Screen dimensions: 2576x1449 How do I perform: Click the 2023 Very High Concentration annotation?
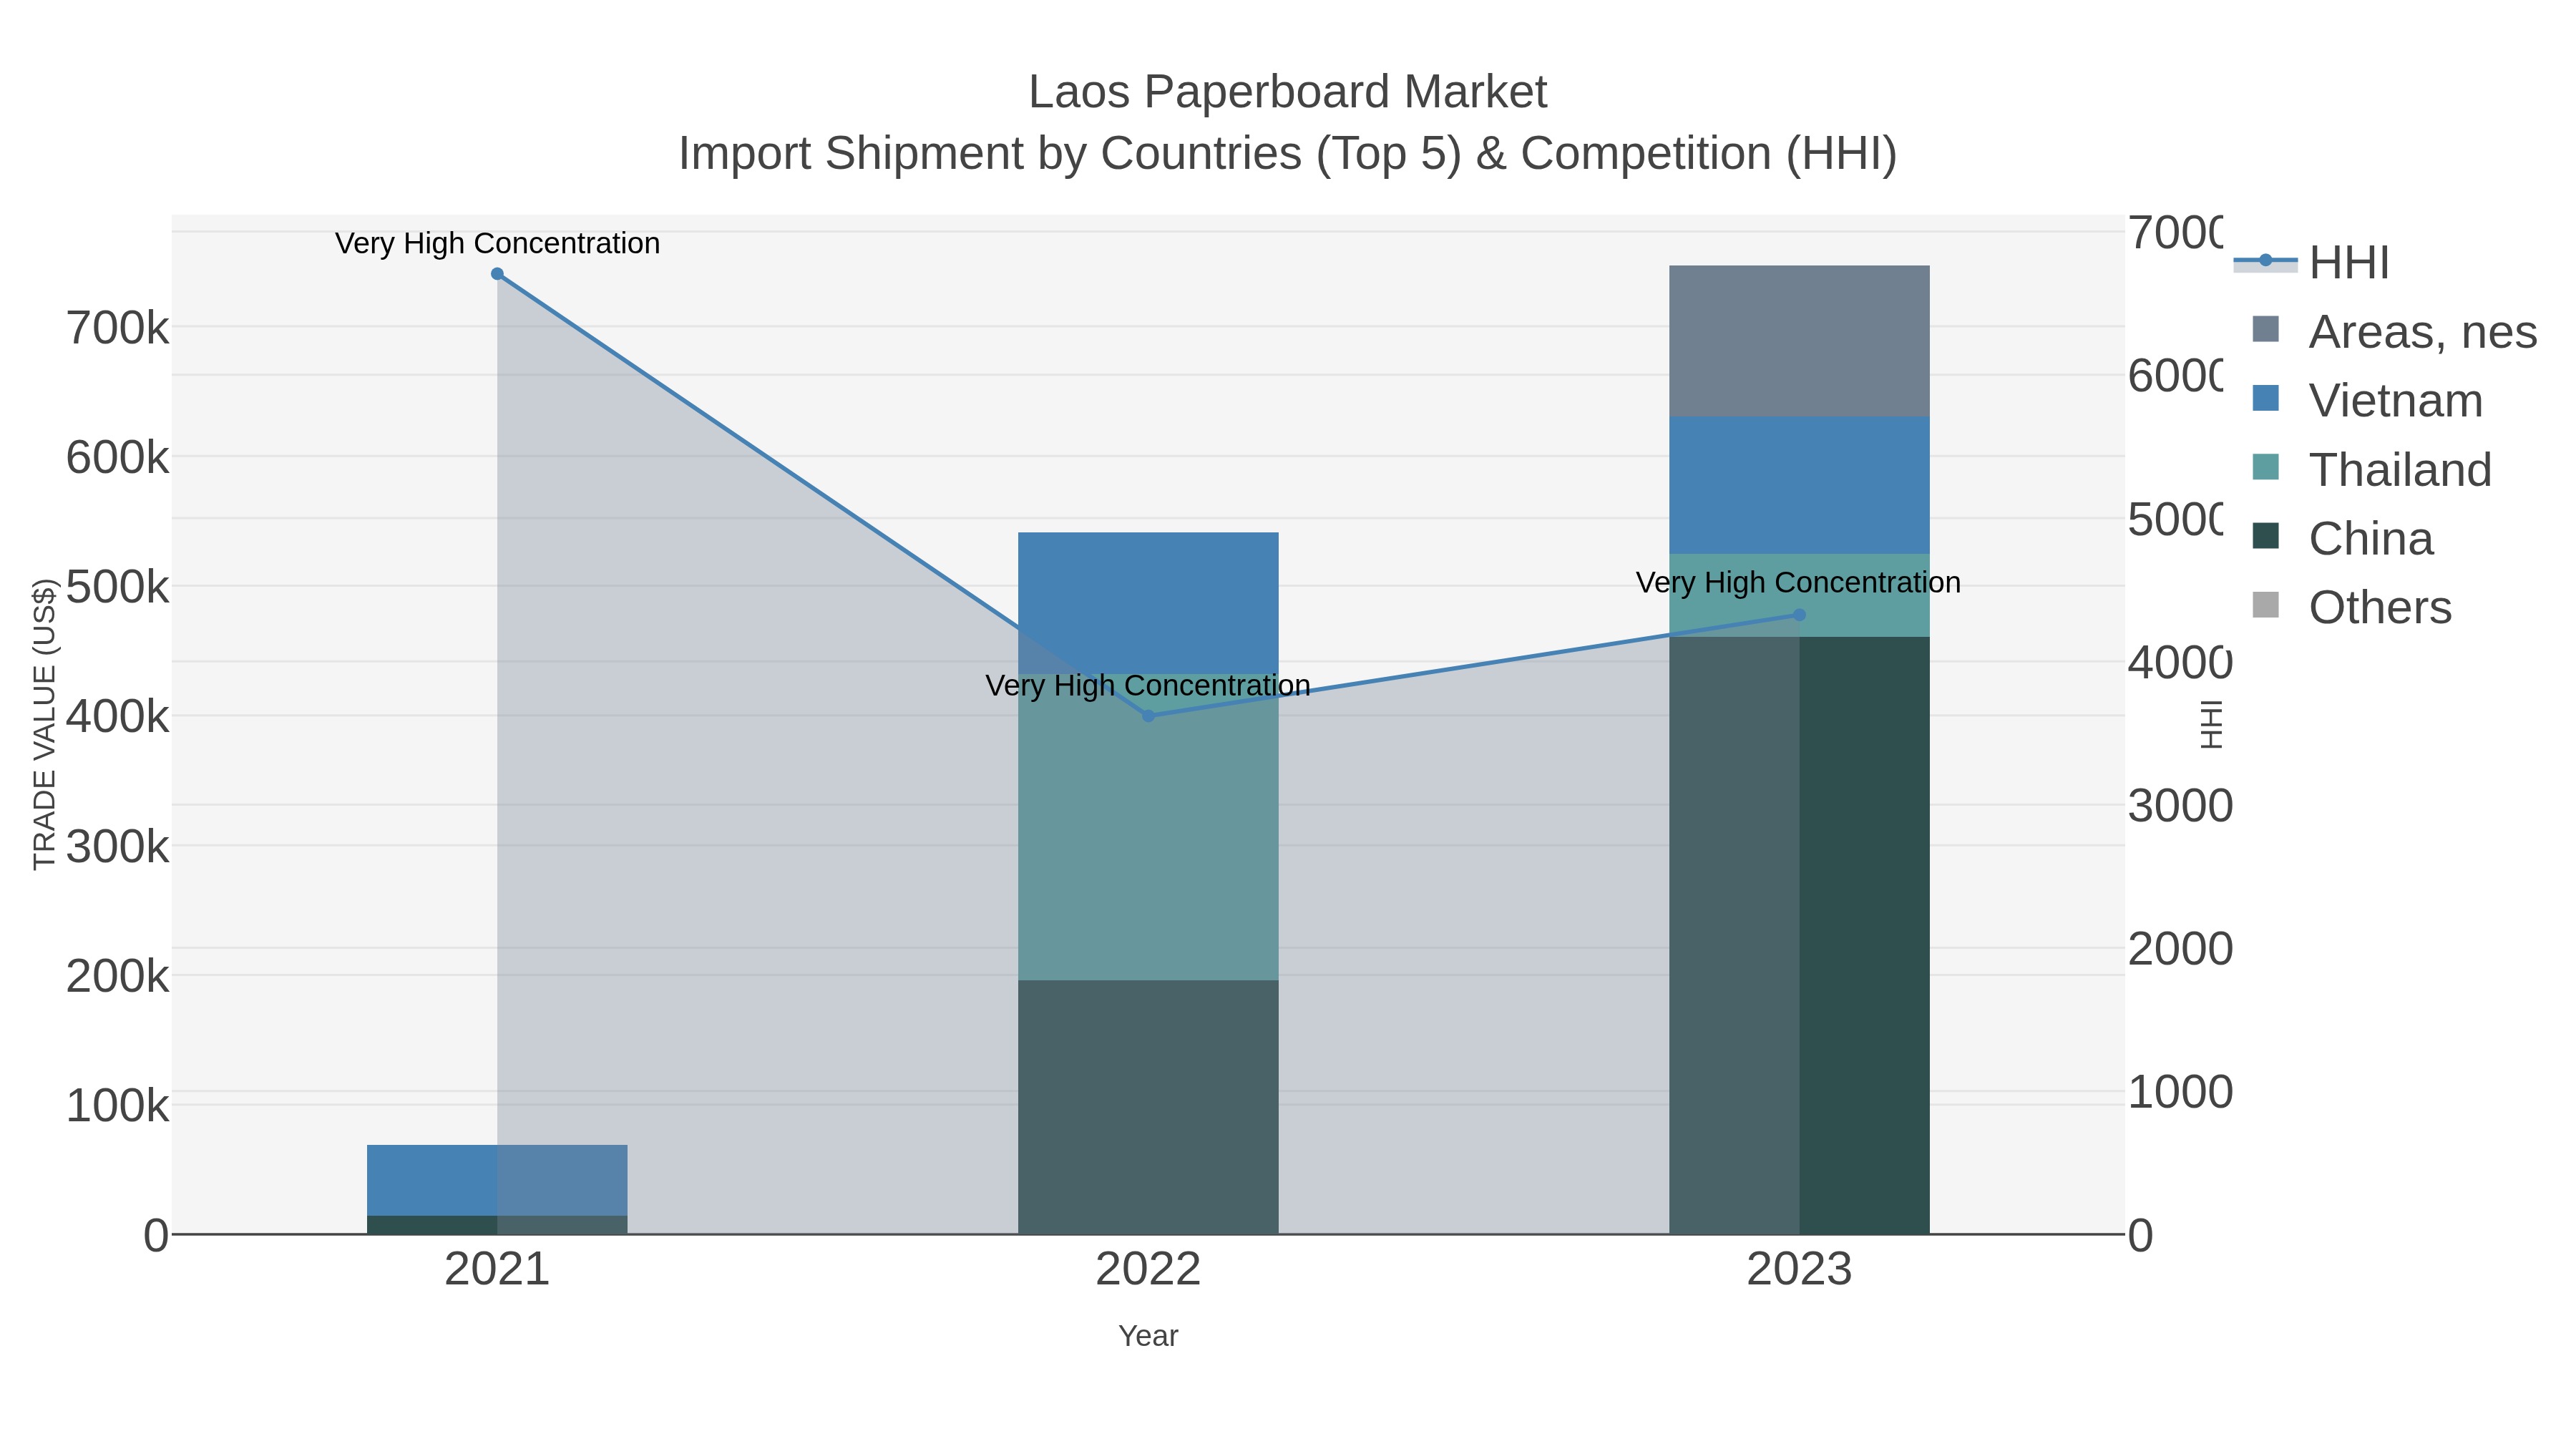pos(1798,583)
